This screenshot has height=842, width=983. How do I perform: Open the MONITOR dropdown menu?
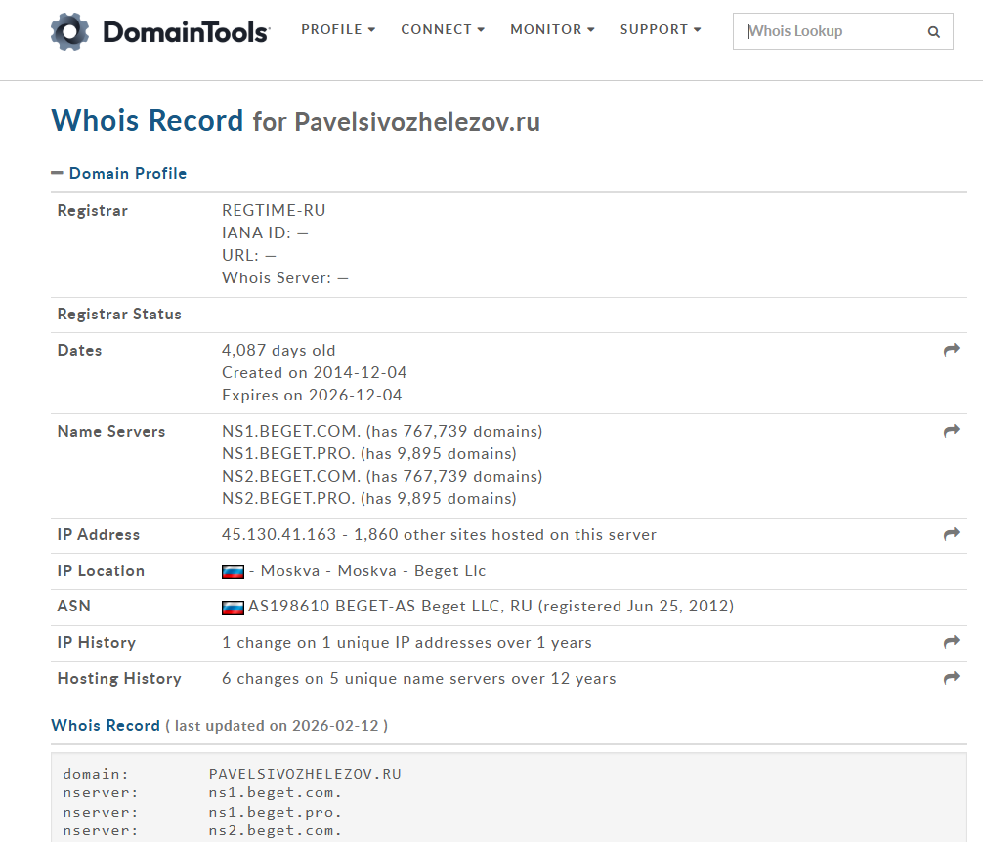(552, 30)
